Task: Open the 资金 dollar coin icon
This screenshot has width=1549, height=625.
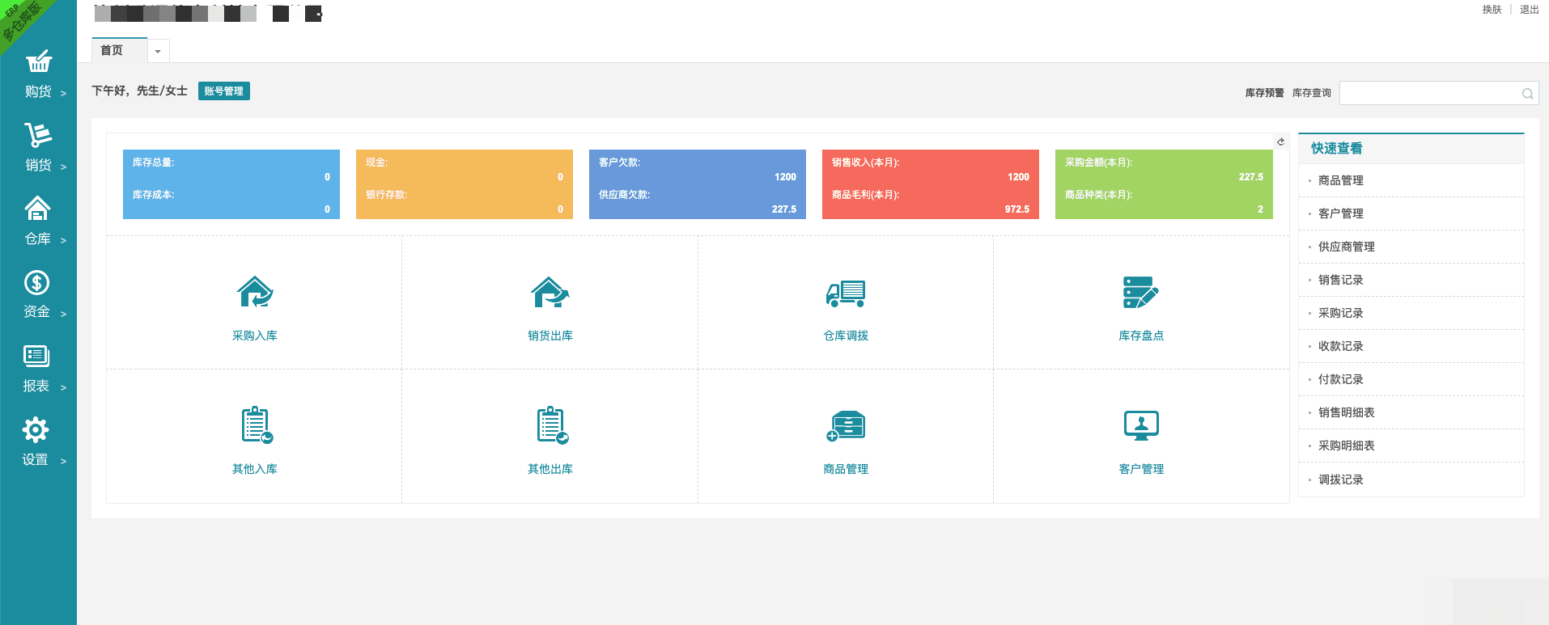Action: pyautogui.click(x=37, y=282)
